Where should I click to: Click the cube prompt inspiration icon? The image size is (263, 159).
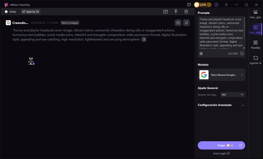(x=201, y=53)
